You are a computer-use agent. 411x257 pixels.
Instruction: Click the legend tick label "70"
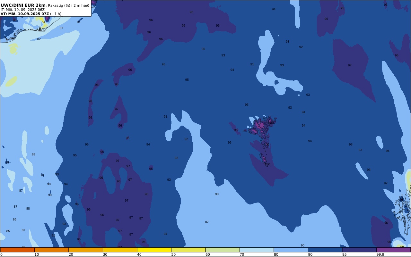pyautogui.click(x=242, y=254)
